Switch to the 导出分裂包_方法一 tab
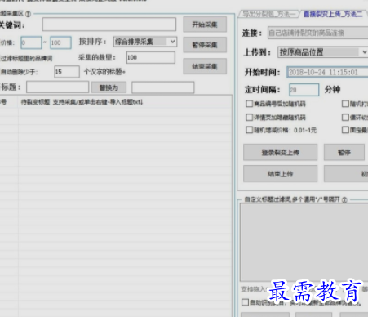Image resolution: width=368 pixels, height=317 pixels. (269, 14)
